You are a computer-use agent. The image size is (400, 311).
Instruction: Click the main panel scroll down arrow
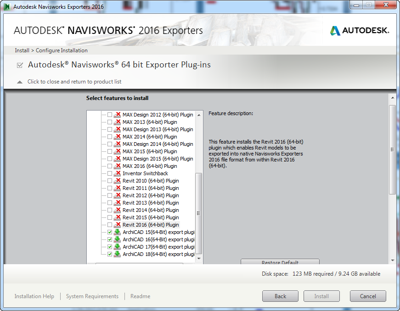click(393, 260)
